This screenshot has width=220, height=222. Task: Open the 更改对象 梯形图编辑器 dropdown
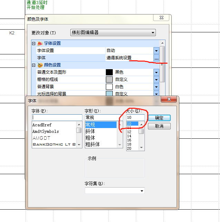(x=153, y=33)
